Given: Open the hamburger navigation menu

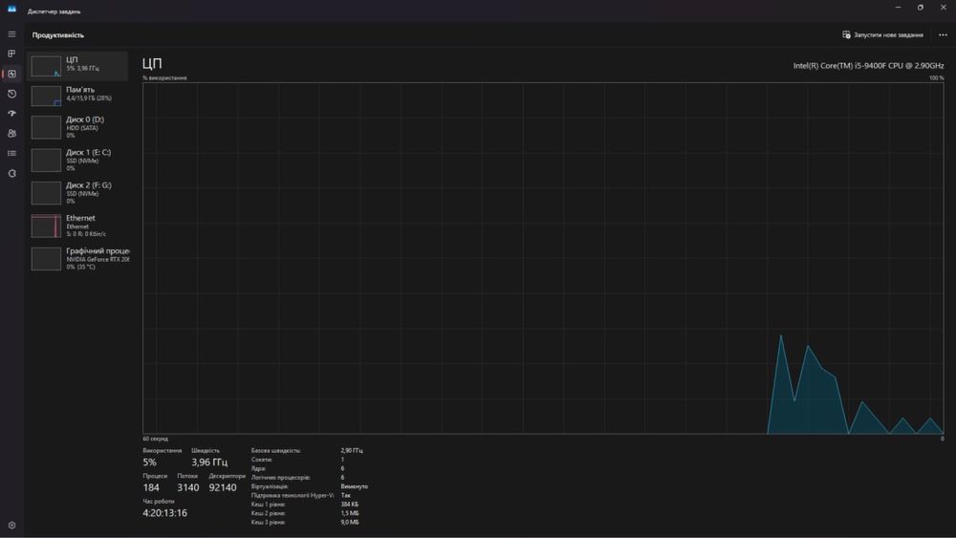Looking at the screenshot, I should tap(11, 34).
